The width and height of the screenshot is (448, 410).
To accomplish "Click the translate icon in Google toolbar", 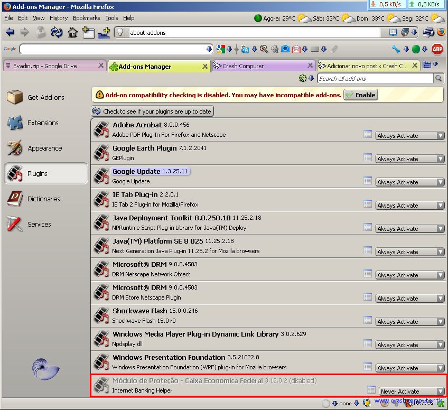I will (245, 49).
